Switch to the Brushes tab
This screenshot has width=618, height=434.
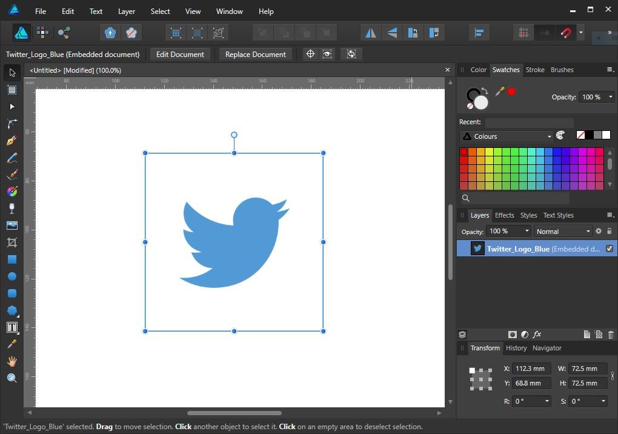point(562,70)
